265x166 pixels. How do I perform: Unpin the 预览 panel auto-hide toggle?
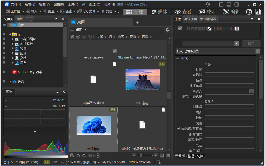pyautogui.click(x=57, y=92)
